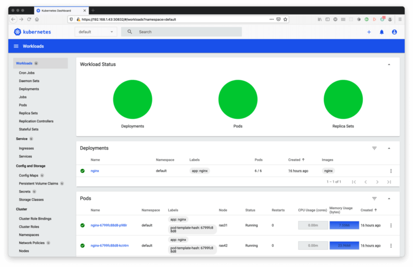Open actions menu for pod nginx-6799fc88d8-p98lr
The height and width of the screenshot is (267, 413).
[x=391, y=225]
